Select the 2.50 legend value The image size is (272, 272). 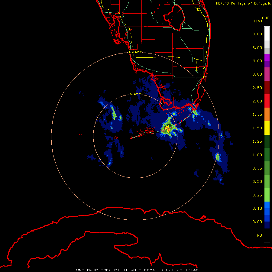257,88
